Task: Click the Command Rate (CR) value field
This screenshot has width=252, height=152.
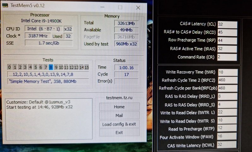Action: (227, 57)
